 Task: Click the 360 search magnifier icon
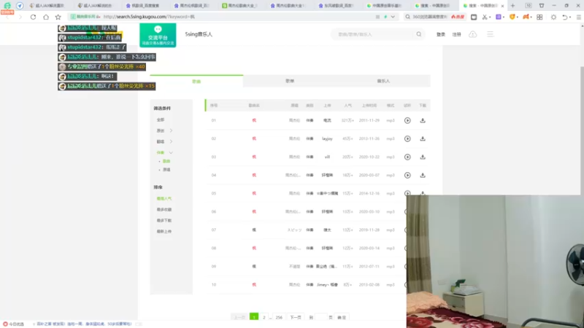click(x=408, y=17)
